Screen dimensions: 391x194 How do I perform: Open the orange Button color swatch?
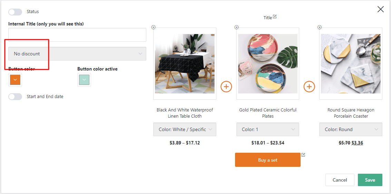tap(15, 80)
